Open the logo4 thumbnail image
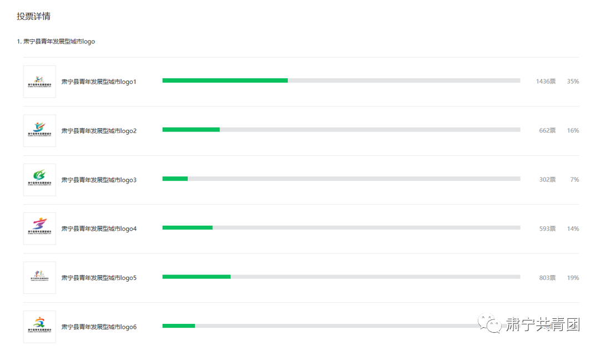This screenshot has width=600, height=351. (39, 229)
